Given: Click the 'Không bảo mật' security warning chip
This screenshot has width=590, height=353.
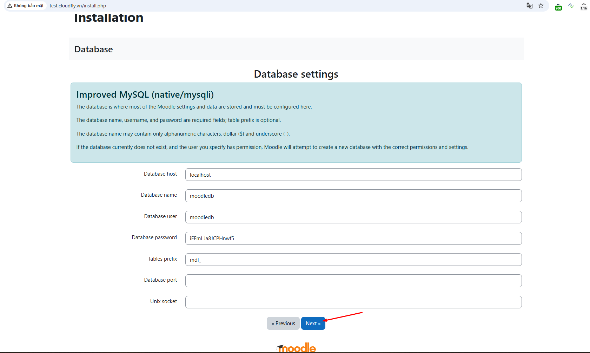Looking at the screenshot, I should click(26, 6).
